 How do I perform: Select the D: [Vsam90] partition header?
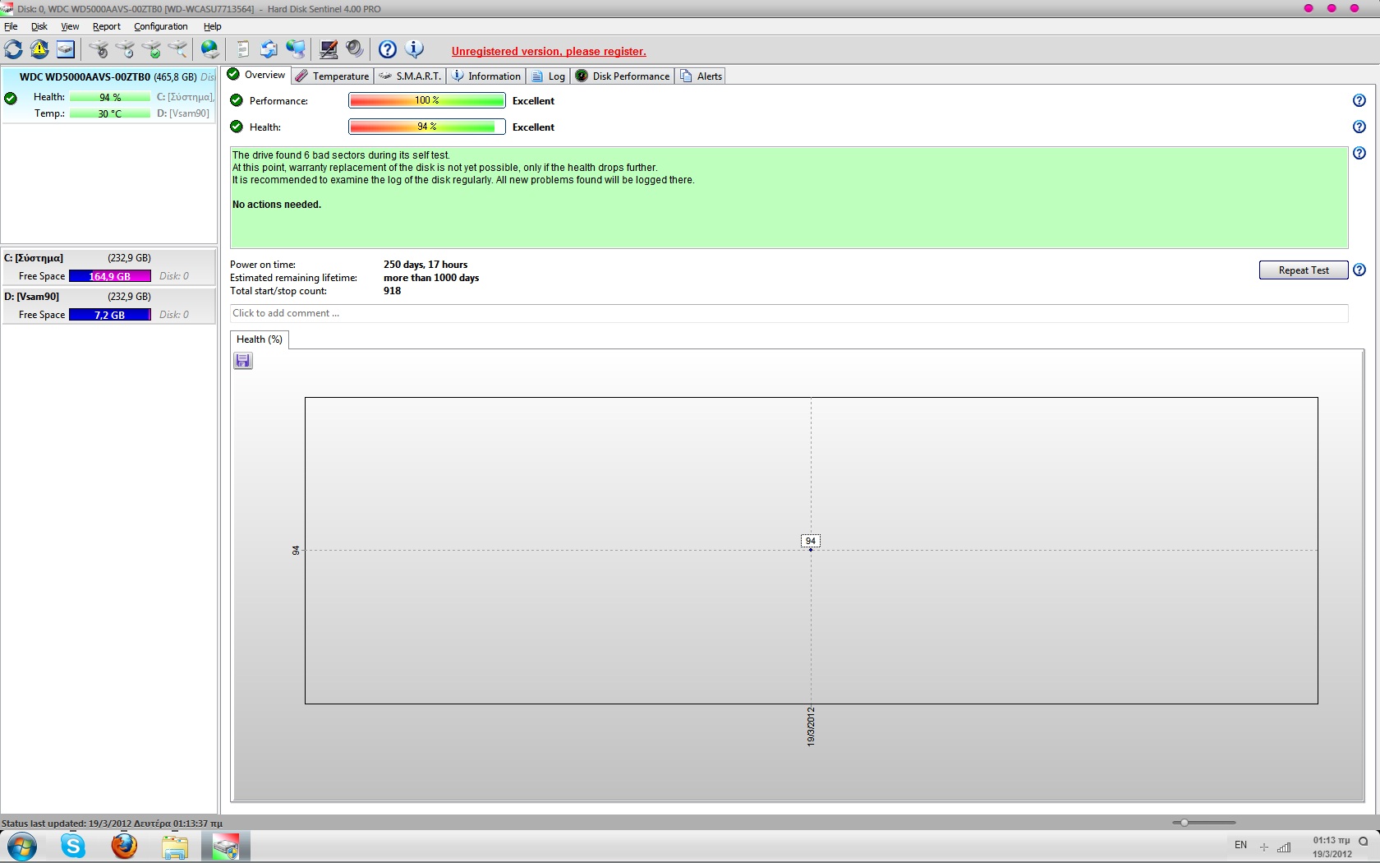coord(108,297)
